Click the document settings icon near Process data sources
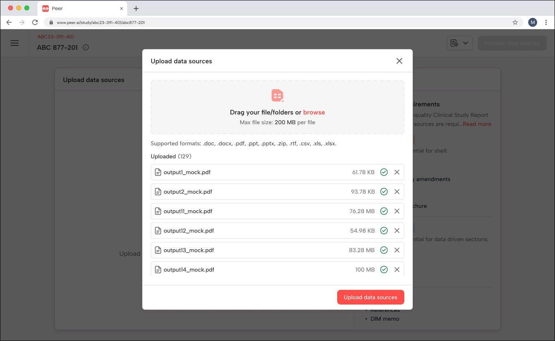The width and height of the screenshot is (555, 341). [x=455, y=43]
